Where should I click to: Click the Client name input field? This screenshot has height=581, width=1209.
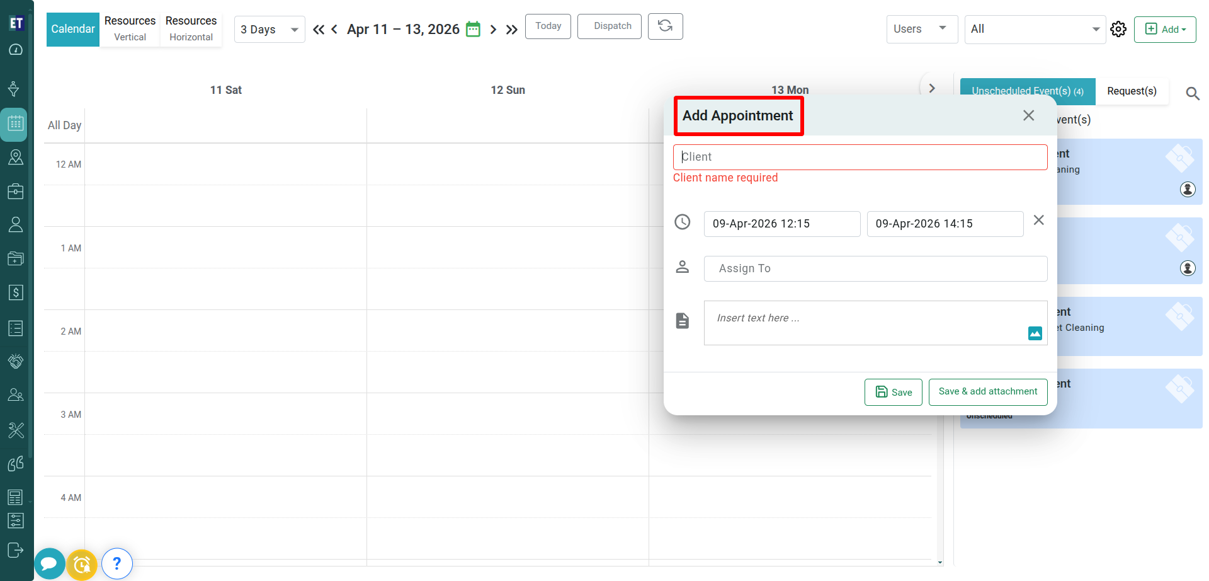860,157
